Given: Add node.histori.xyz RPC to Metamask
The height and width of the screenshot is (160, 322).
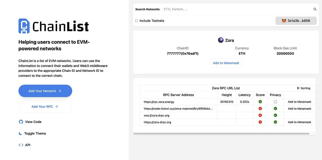Looking at the screenshot, I should (x=300, y=108).
